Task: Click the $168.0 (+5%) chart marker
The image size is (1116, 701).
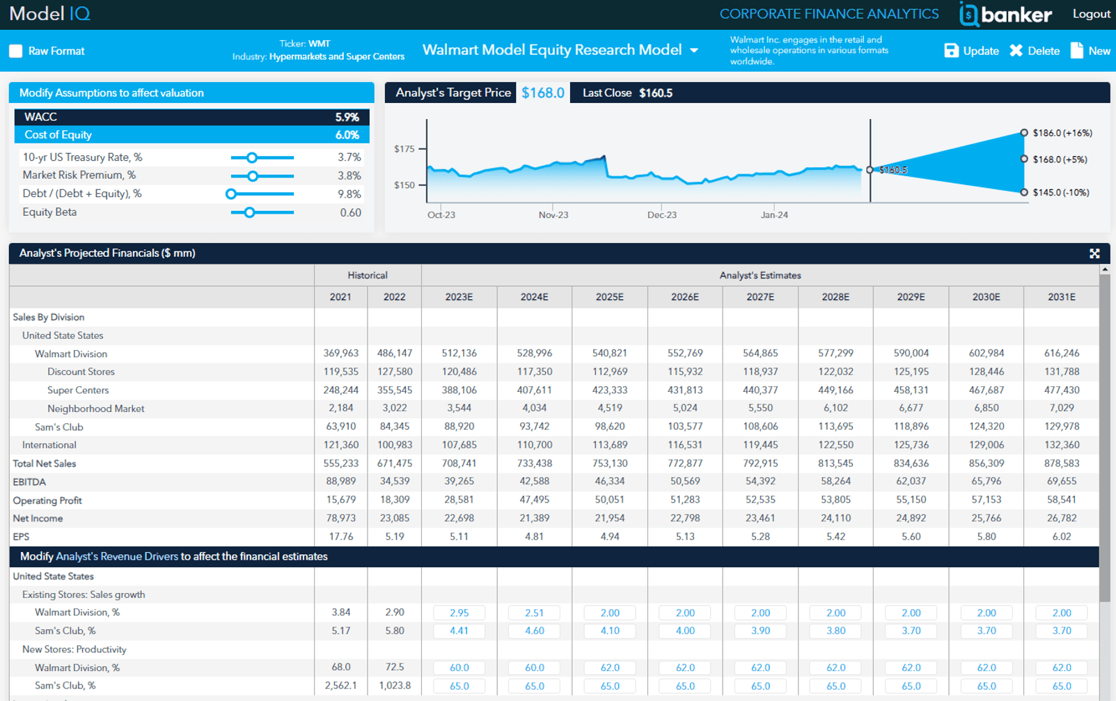Action: coord(1023,159)
